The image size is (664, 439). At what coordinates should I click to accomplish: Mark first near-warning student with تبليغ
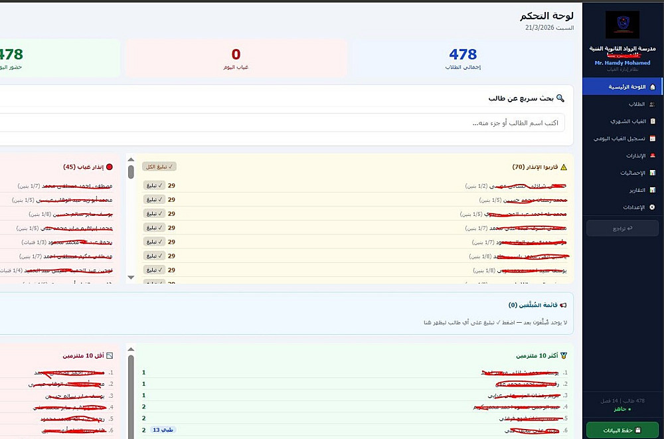tap(154, 185)
